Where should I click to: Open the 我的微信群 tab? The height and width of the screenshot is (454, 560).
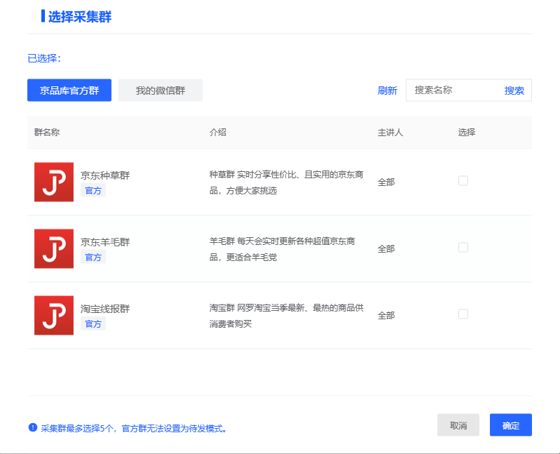[x=161, y=91]
